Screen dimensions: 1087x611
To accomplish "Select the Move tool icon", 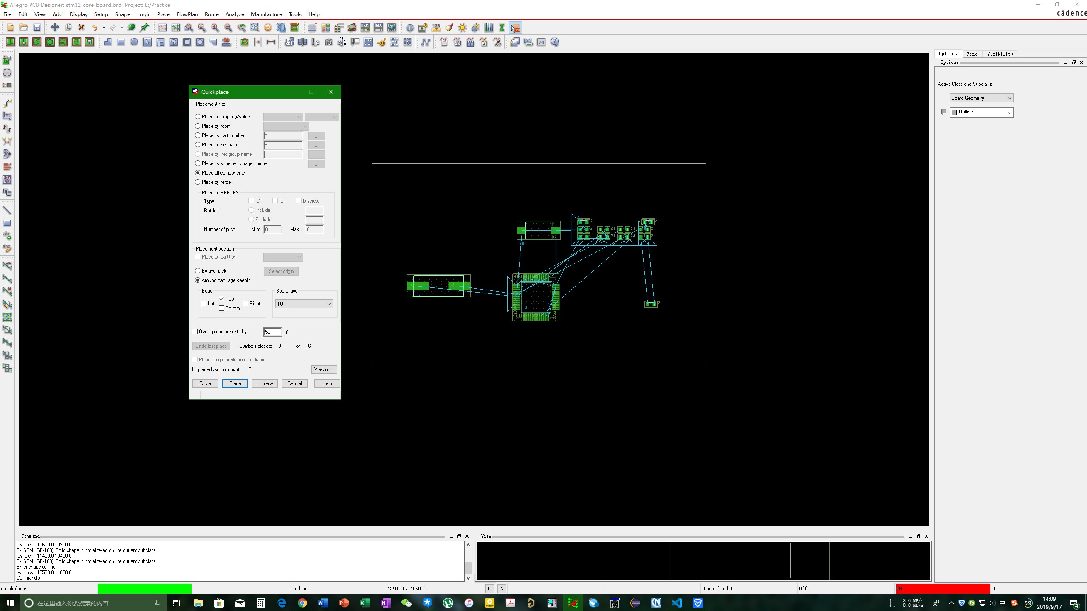I will [55, 28].
